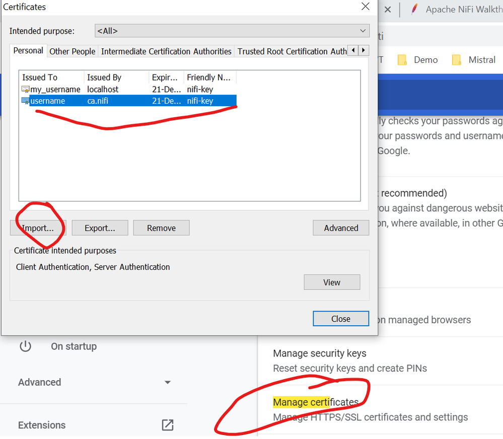Expand the Advanced settings section arrow
503x439 pixels.
(167, 382)
